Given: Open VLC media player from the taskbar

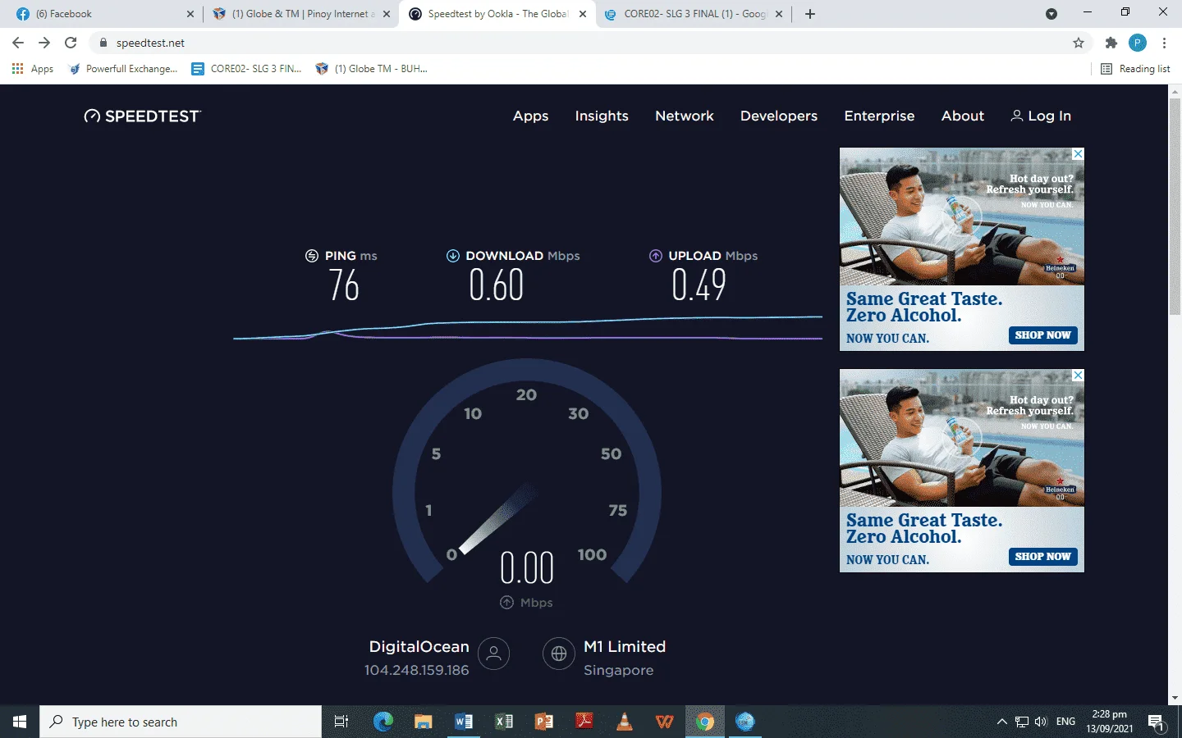Looking at the screenshot, I should 625,722.
